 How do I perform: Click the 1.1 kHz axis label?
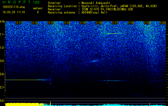(x=2, y=34)
